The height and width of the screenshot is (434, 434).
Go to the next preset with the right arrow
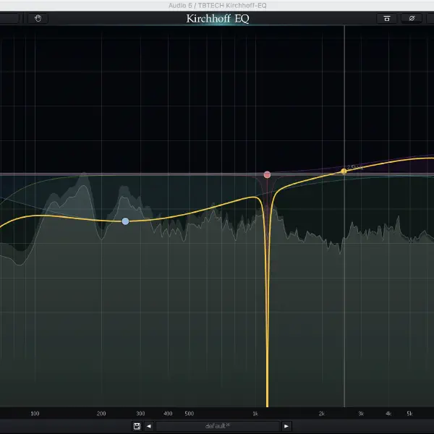pos(286,426)
